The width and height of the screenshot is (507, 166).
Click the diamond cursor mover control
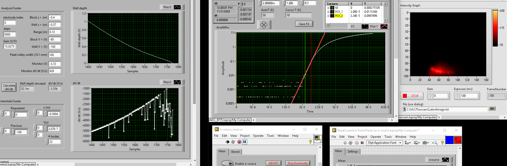click(x=264, y=25)
